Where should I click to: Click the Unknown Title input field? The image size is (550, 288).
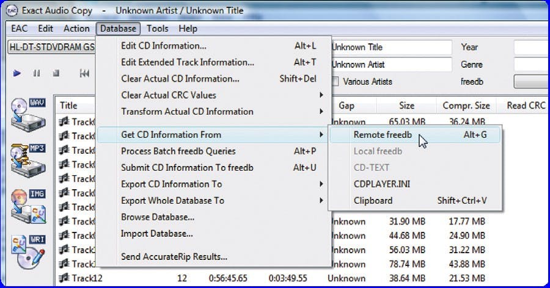tap(391, 48)
